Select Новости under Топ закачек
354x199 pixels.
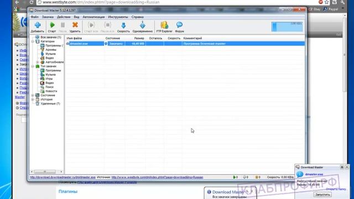click(x=51, y=91)
